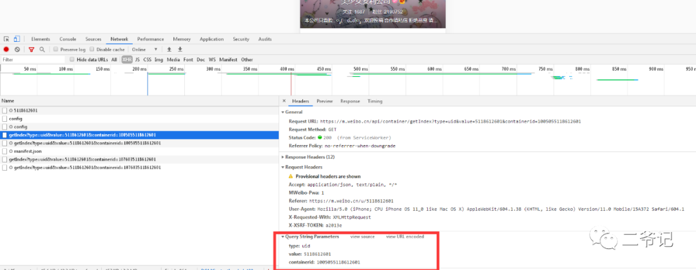Open the Sources tab
696x270 pixels.
93,39
